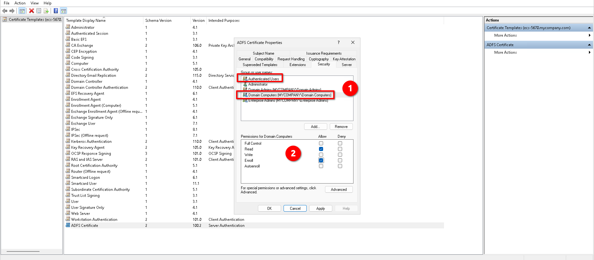Click the Add... button

[x=315, y=127]
